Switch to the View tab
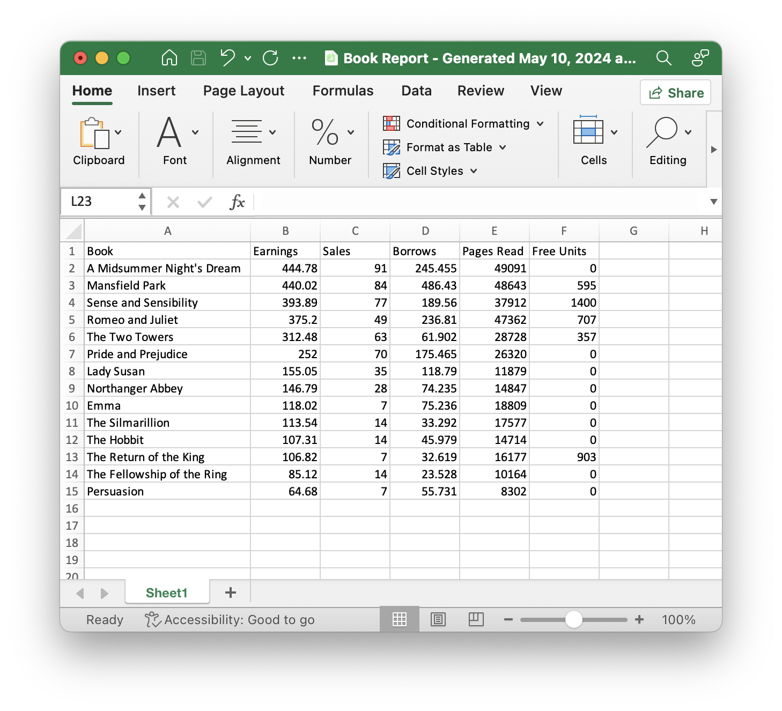This screenshot has height=711, width=782. point(546,91)
